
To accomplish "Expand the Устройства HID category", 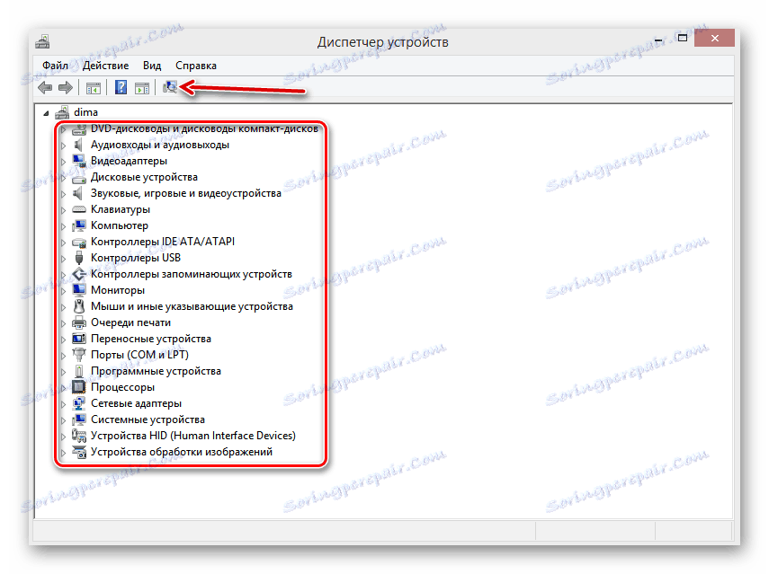I will [63, 435].
